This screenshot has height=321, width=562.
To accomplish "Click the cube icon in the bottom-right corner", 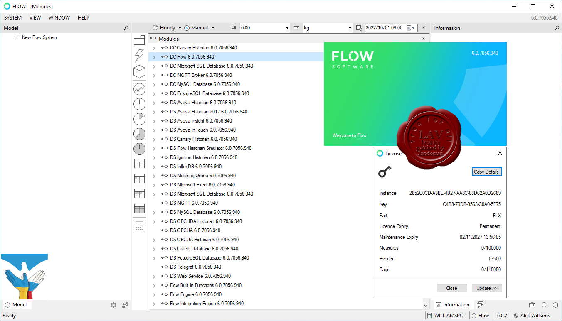I will pos(555,305).
